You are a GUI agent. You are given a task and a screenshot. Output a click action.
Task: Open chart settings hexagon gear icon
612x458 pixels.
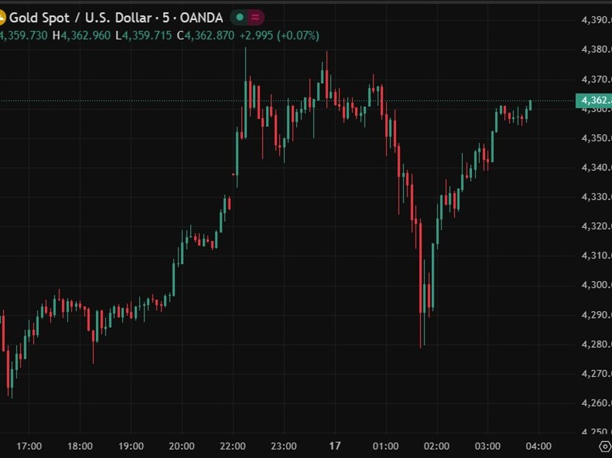point(604,447)
